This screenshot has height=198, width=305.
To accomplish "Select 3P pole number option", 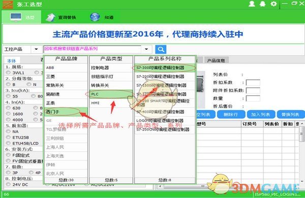I will (x=8, y=172).
